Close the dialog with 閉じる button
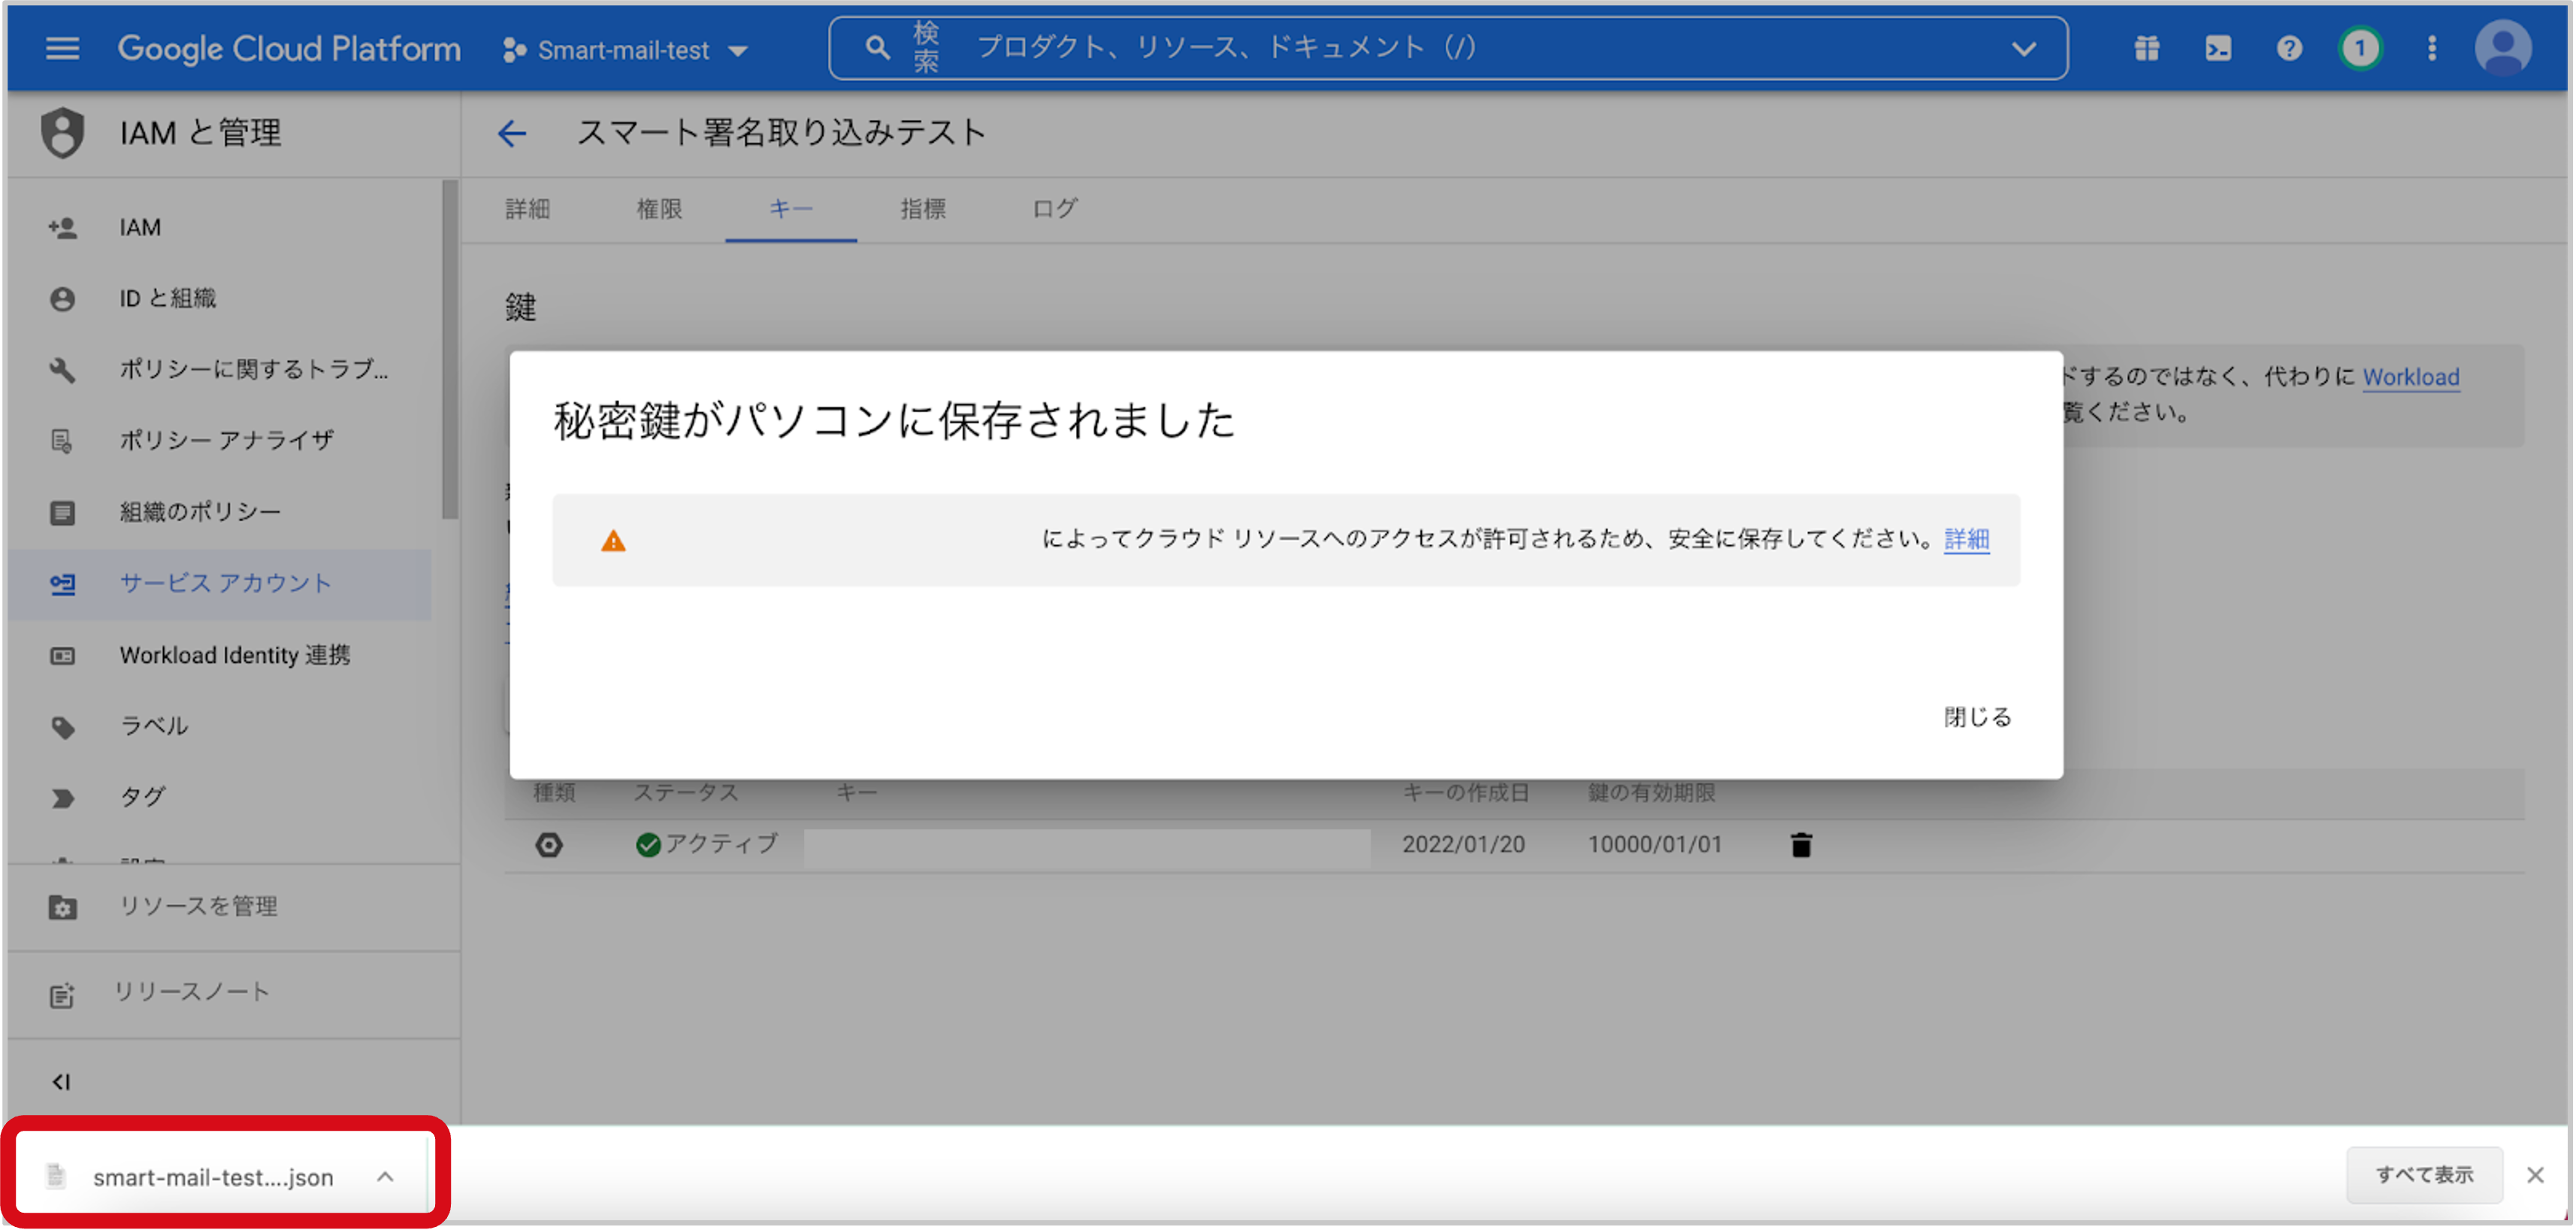The image size is (2576, 1230). click(1977, 717)
